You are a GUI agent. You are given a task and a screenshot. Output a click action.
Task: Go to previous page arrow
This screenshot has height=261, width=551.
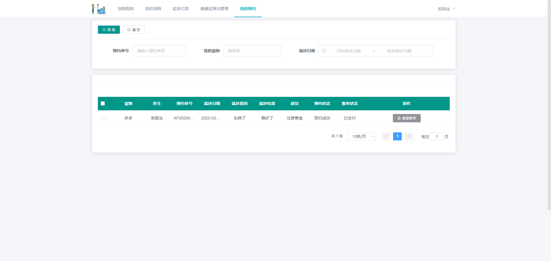(386, 136)
